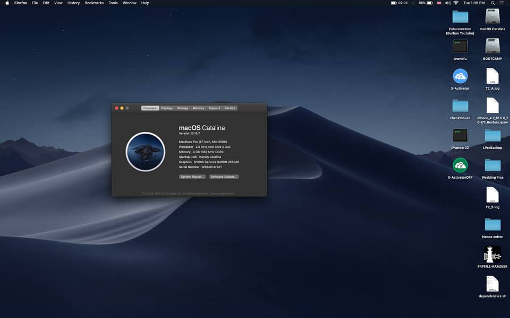Screen dimensions: 510x318
Task: Select the BOOTCAMP drive icon
Action: (x=492, y=46)
